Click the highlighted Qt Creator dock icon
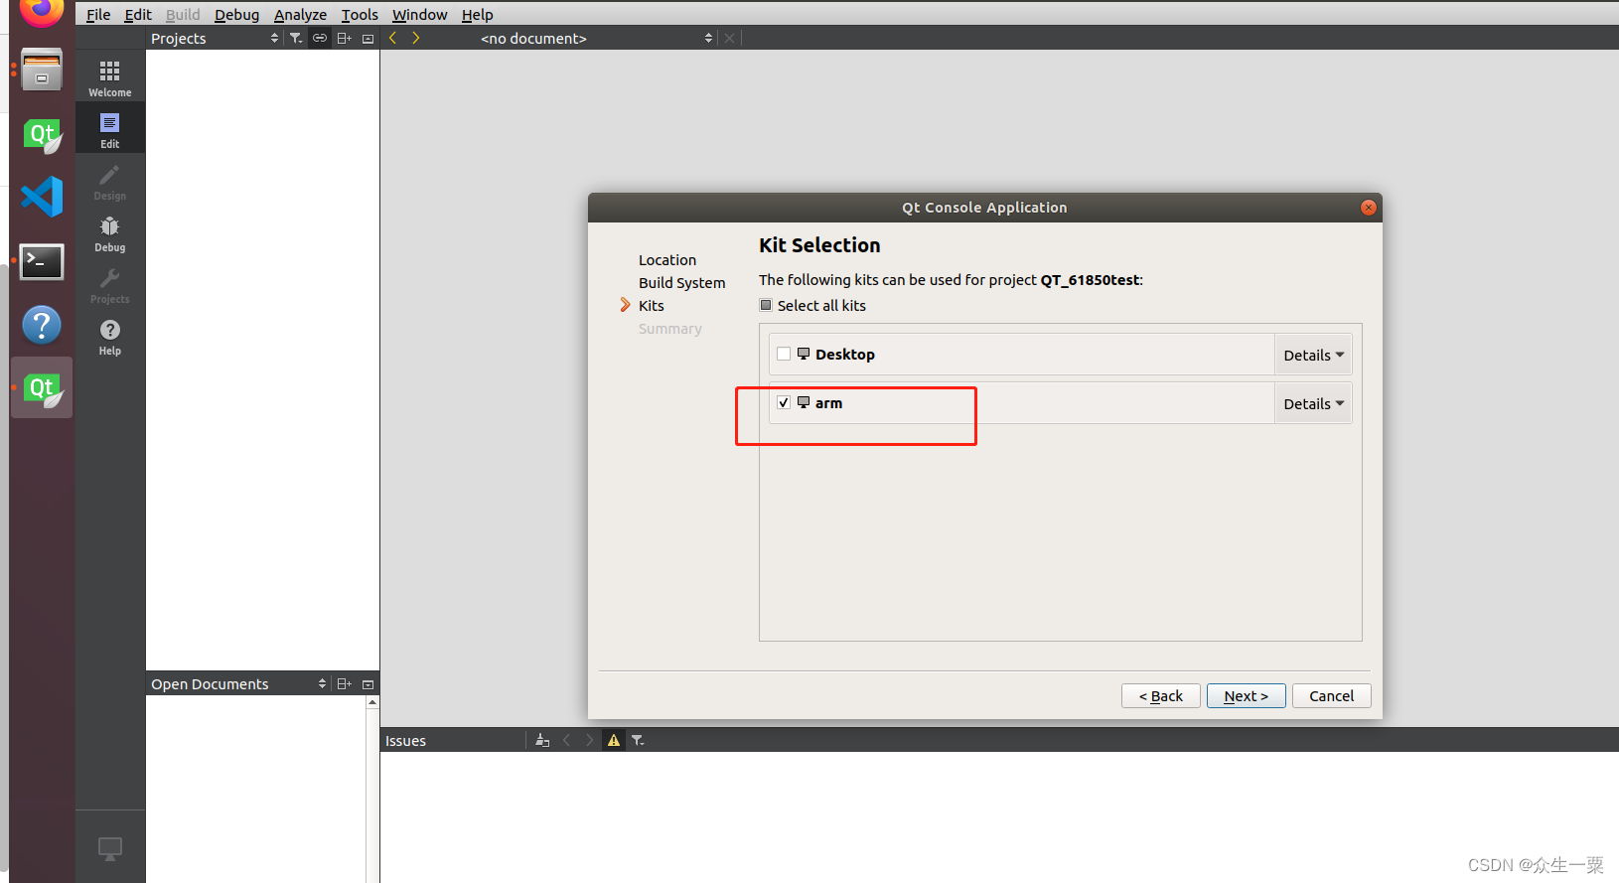 pos(42,387)
